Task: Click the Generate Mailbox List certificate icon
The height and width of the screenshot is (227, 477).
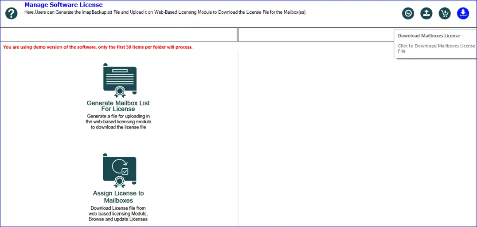Action: pyautogui.click(x=120, y=80)
